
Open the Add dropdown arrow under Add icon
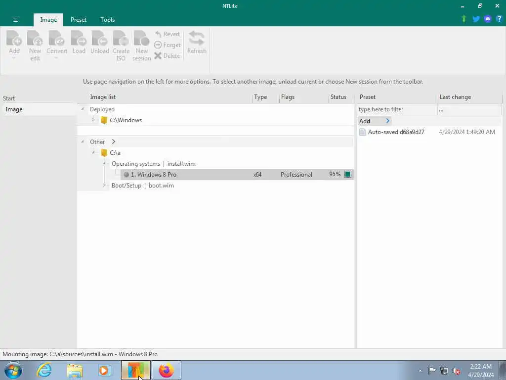(x=14, y=58)
